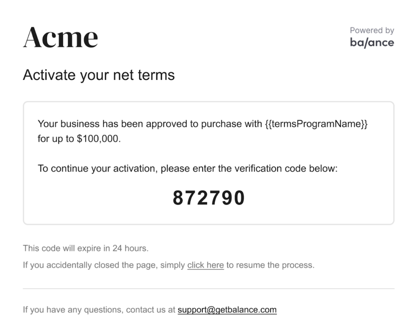Click the 'Activate your net terms' heading

coord(99,75)
